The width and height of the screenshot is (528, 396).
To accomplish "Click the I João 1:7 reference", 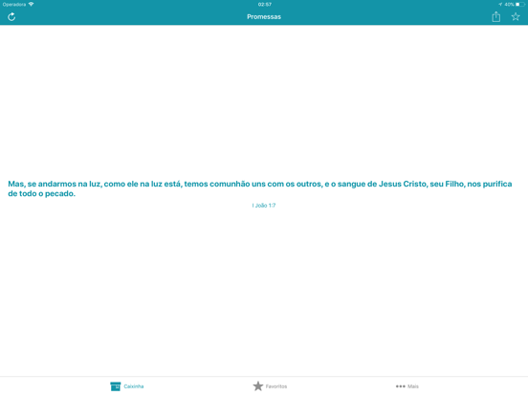I will [x=264, y=206].
